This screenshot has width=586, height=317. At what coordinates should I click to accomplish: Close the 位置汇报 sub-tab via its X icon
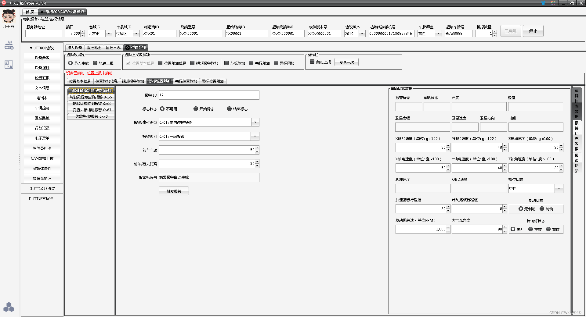127,48
